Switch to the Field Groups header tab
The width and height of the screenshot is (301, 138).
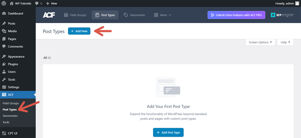75,15
